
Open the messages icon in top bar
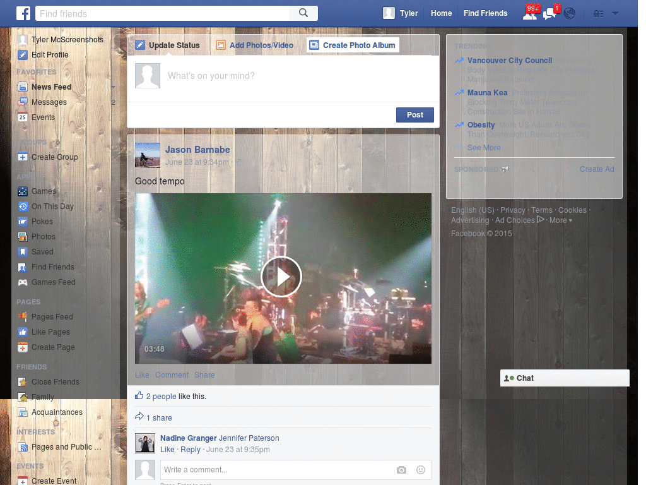[x=549, y=14]
